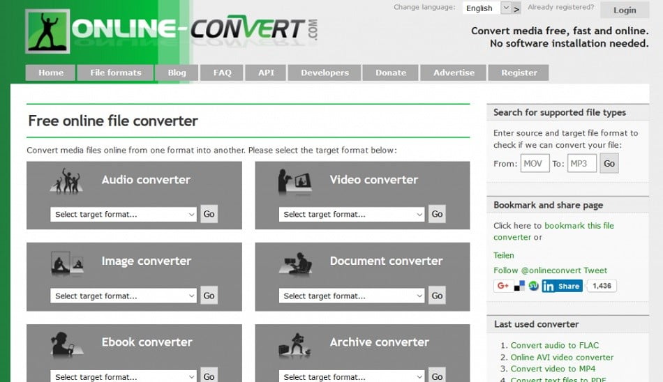Click the Audio converter heading
The width and height of the screenshot is (663, 382).
(x=146, y=180)
